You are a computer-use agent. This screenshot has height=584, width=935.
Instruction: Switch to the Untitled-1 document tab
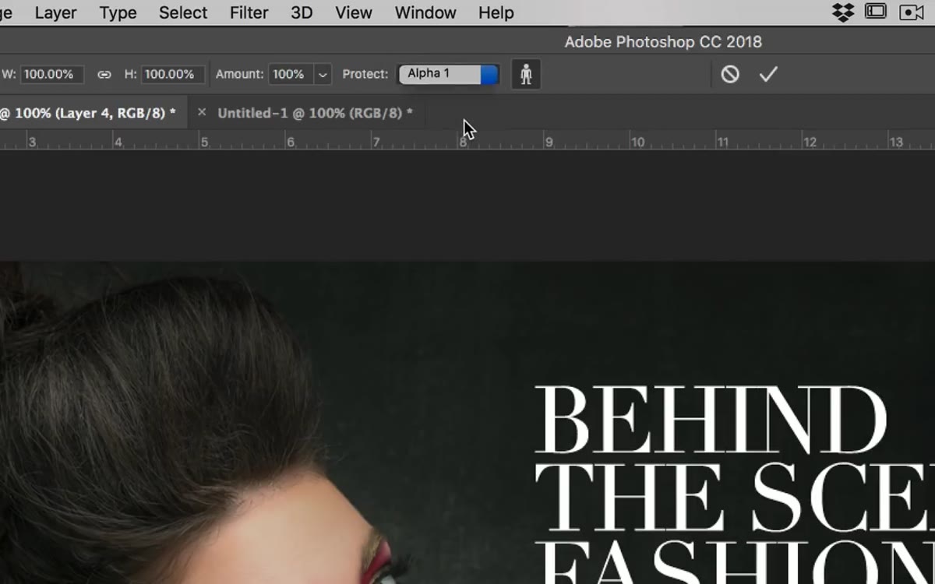coord(315,113)
